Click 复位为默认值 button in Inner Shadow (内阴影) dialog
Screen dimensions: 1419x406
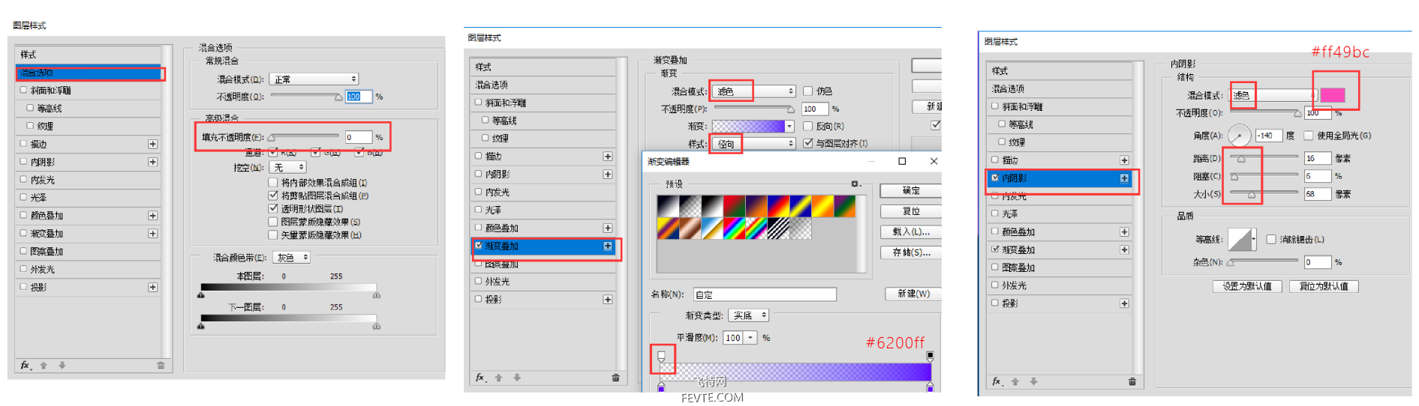coord(1324,286)
